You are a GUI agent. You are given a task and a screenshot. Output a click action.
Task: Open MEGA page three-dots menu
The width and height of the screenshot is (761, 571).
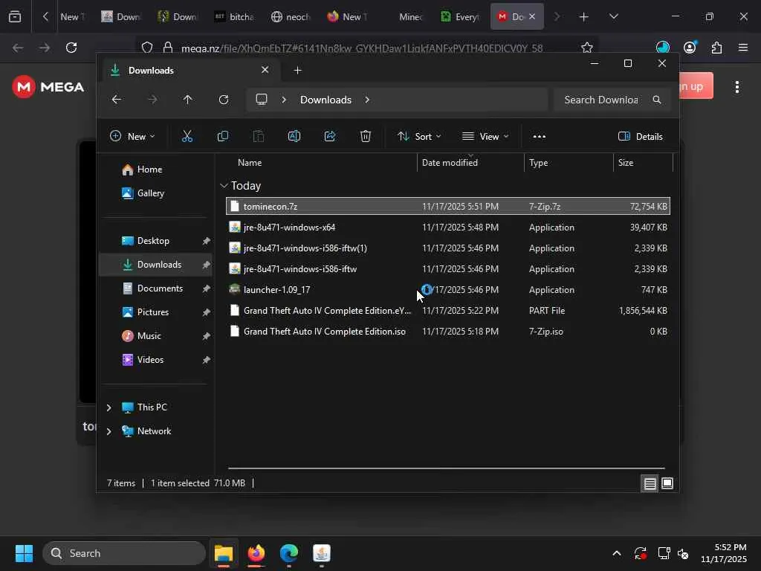[x=737, y=87]
